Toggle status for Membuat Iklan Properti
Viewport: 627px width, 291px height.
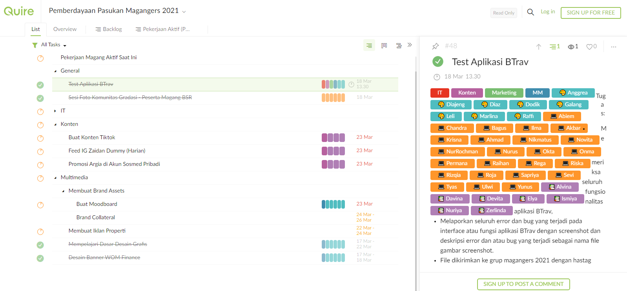click(40, 231)
